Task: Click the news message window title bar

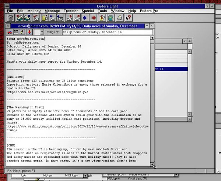Action: click(77, 26)
